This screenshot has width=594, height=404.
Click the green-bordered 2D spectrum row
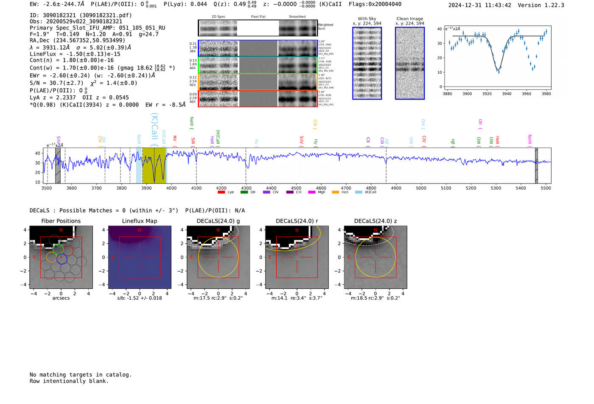coord(258,65)
